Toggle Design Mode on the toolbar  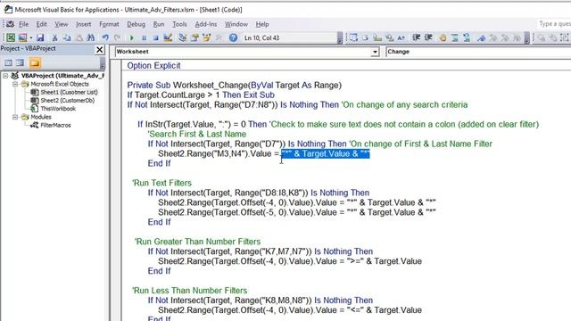[168, 37]
